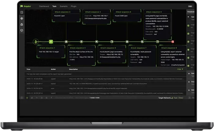
Task: Click the Attack sequence 8 title
Action: [154, 12]
